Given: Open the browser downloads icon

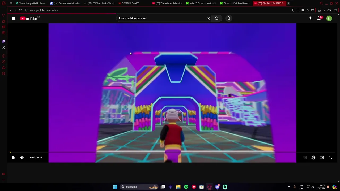Looking at the screenshot, I should point(324,10).
